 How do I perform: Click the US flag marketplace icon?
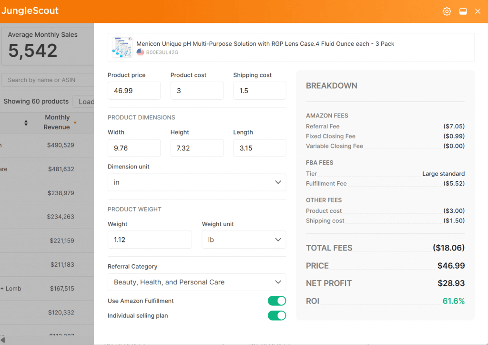coord(141,52)
